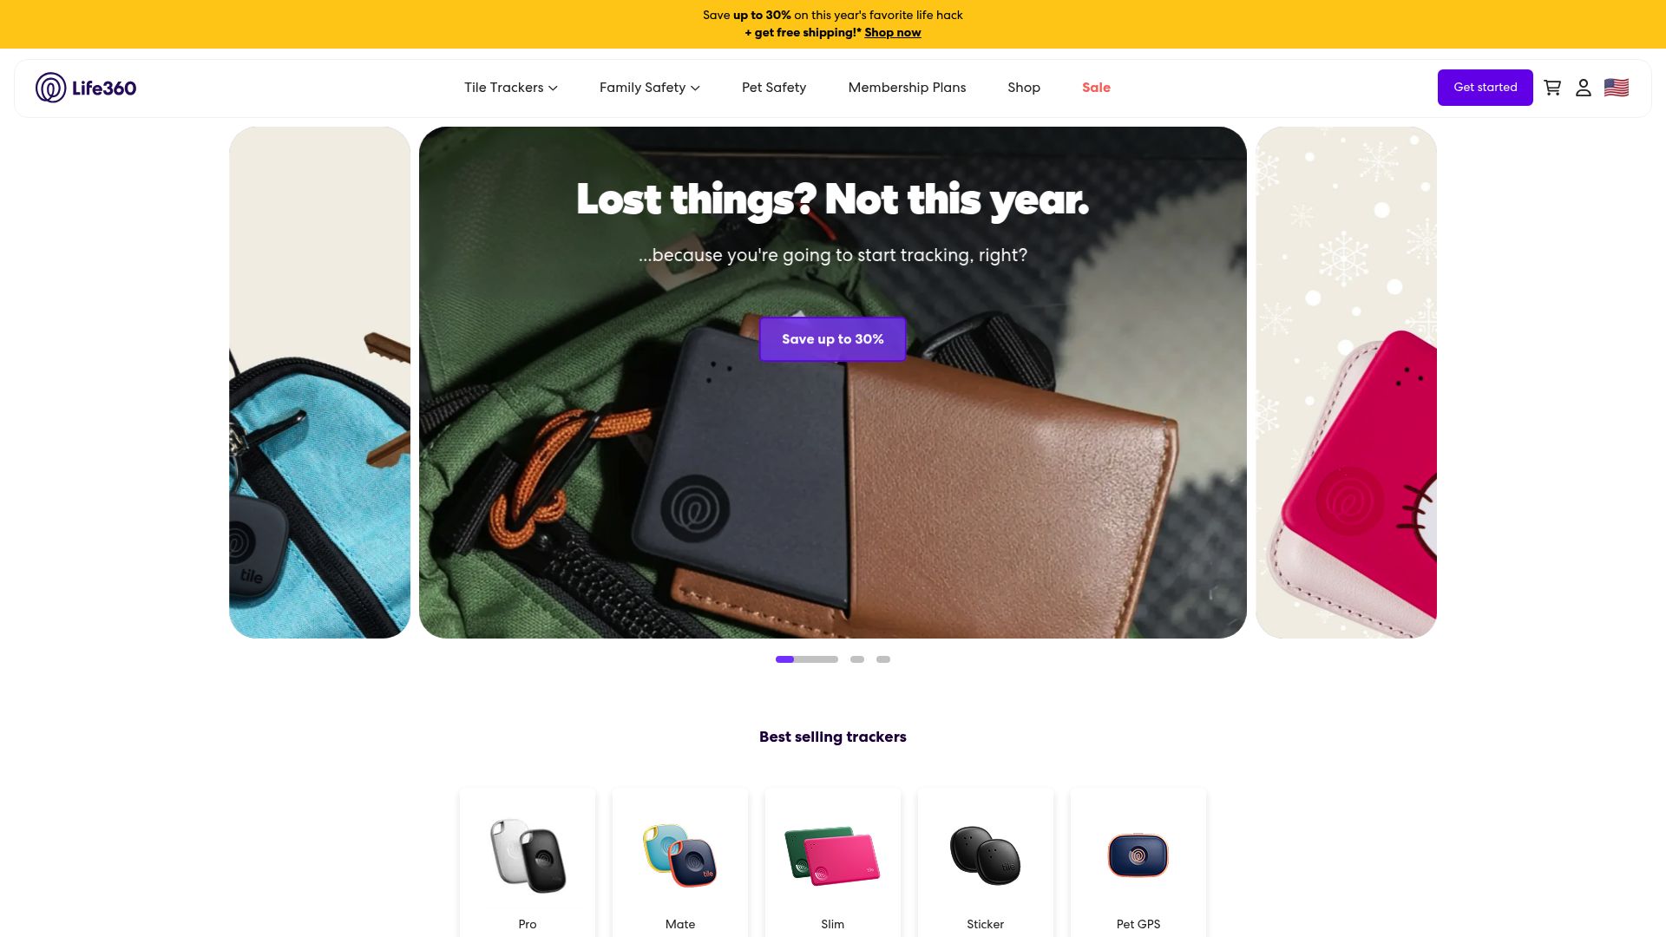Viewport: 1666px width, 937px height.
Task: Open the Sale menu item
Action: tap(1096, 88)
